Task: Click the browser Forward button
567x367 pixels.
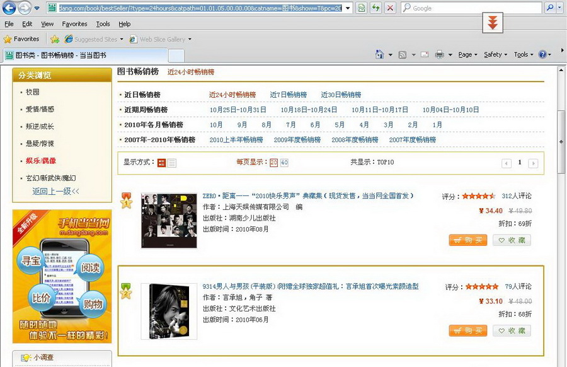Action: point(25,8)
